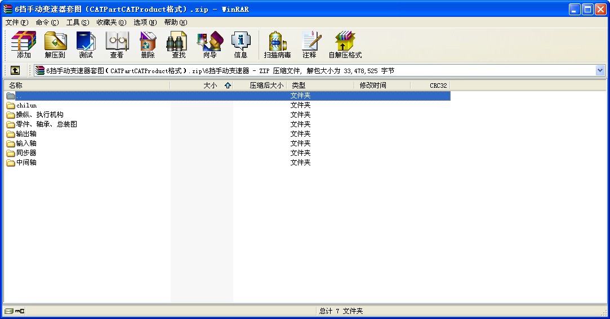
Task: Open the 帮助(H) menu
Action: click(x=176, y=23)
